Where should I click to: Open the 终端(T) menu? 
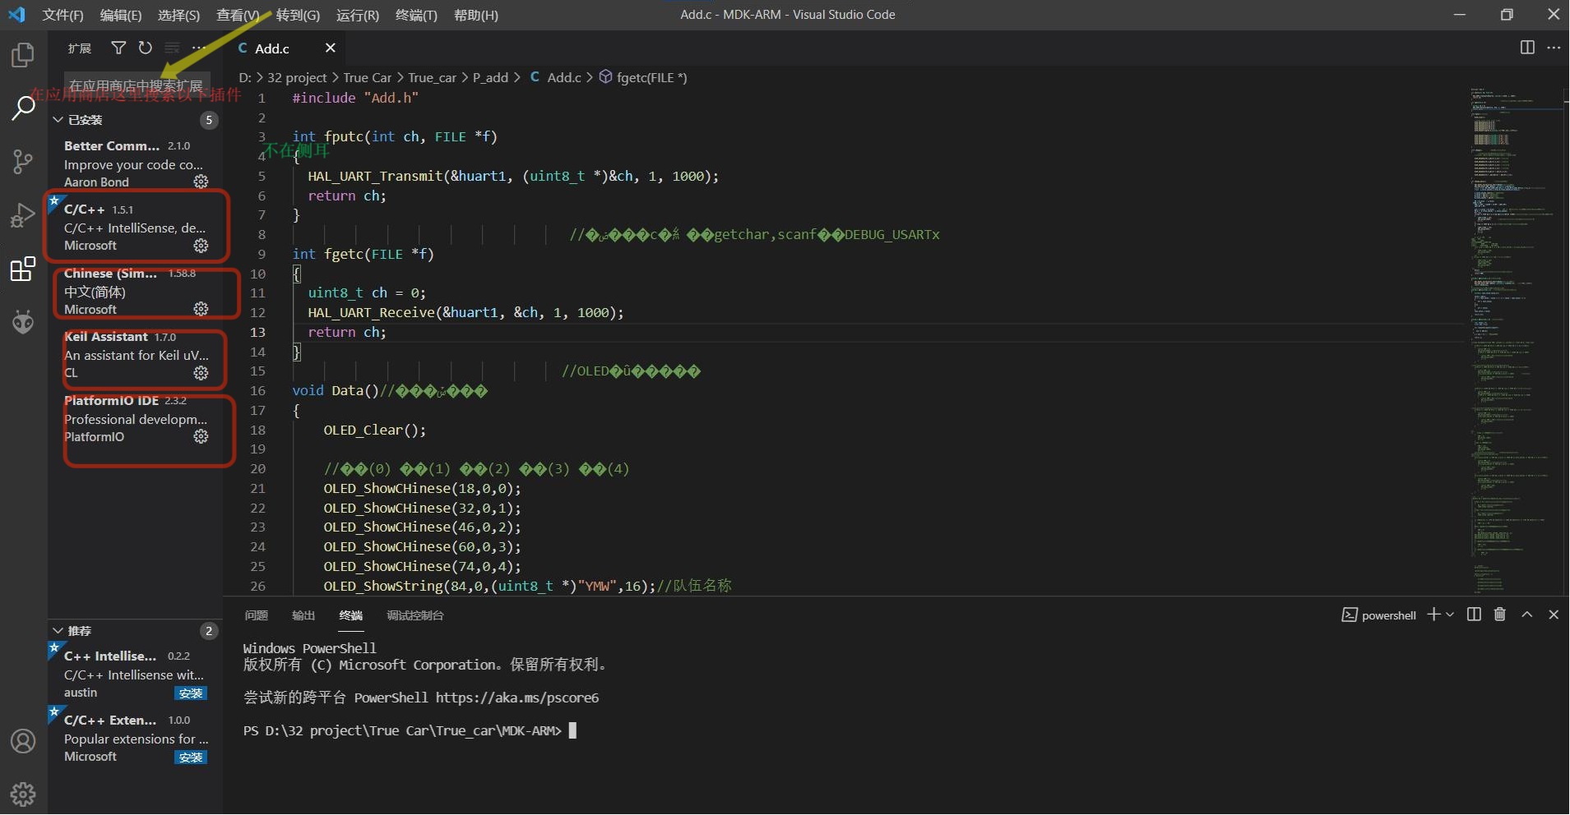pos(416,15)
